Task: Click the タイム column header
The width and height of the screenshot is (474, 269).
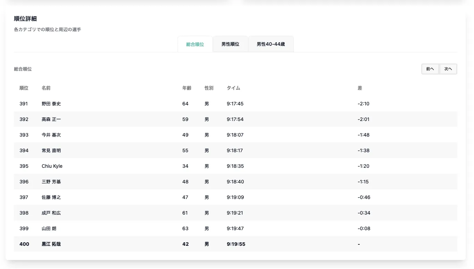Action: tap(233, 88)
